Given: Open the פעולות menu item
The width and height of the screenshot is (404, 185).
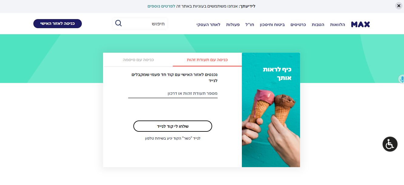Looking at the screenshot, I should point(233,25).
